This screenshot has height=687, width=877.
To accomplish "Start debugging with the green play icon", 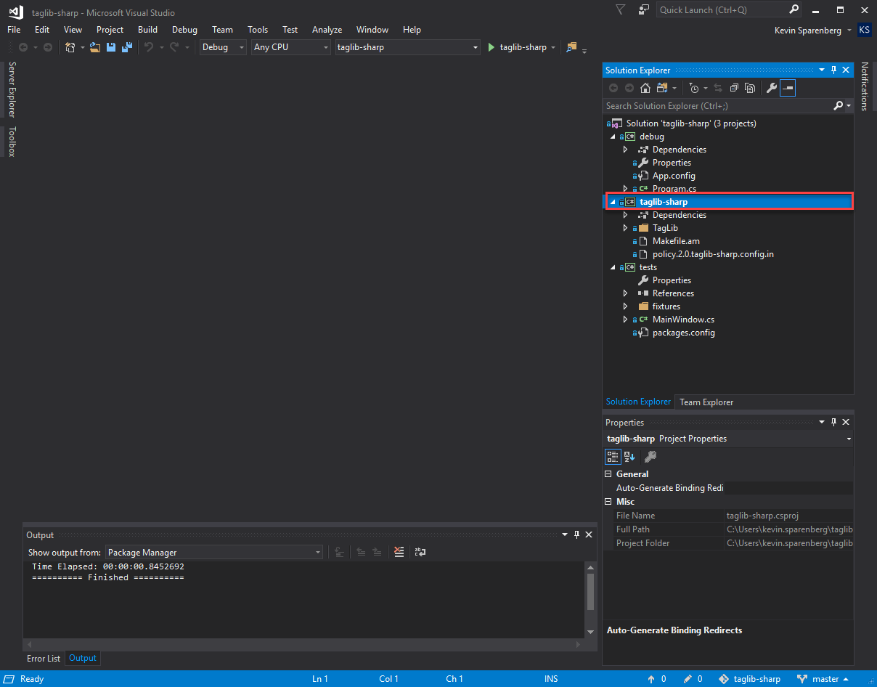I will pyautogui.click(x=491, y=47).
